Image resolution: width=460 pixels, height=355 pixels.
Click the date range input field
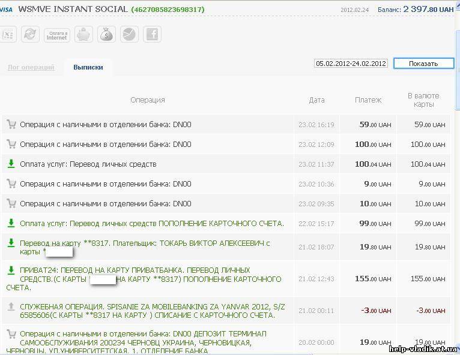point(351,64)
